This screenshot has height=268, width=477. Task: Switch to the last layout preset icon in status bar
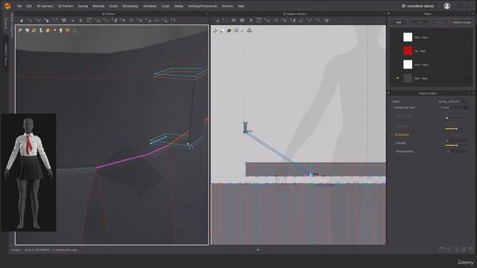coord(470,249)
